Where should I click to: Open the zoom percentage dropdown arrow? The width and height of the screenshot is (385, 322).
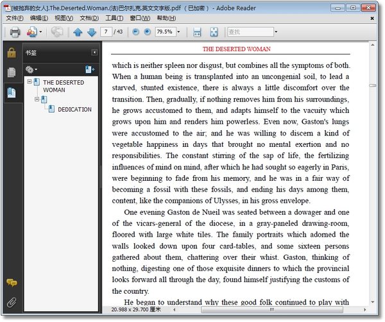(178, 31)
